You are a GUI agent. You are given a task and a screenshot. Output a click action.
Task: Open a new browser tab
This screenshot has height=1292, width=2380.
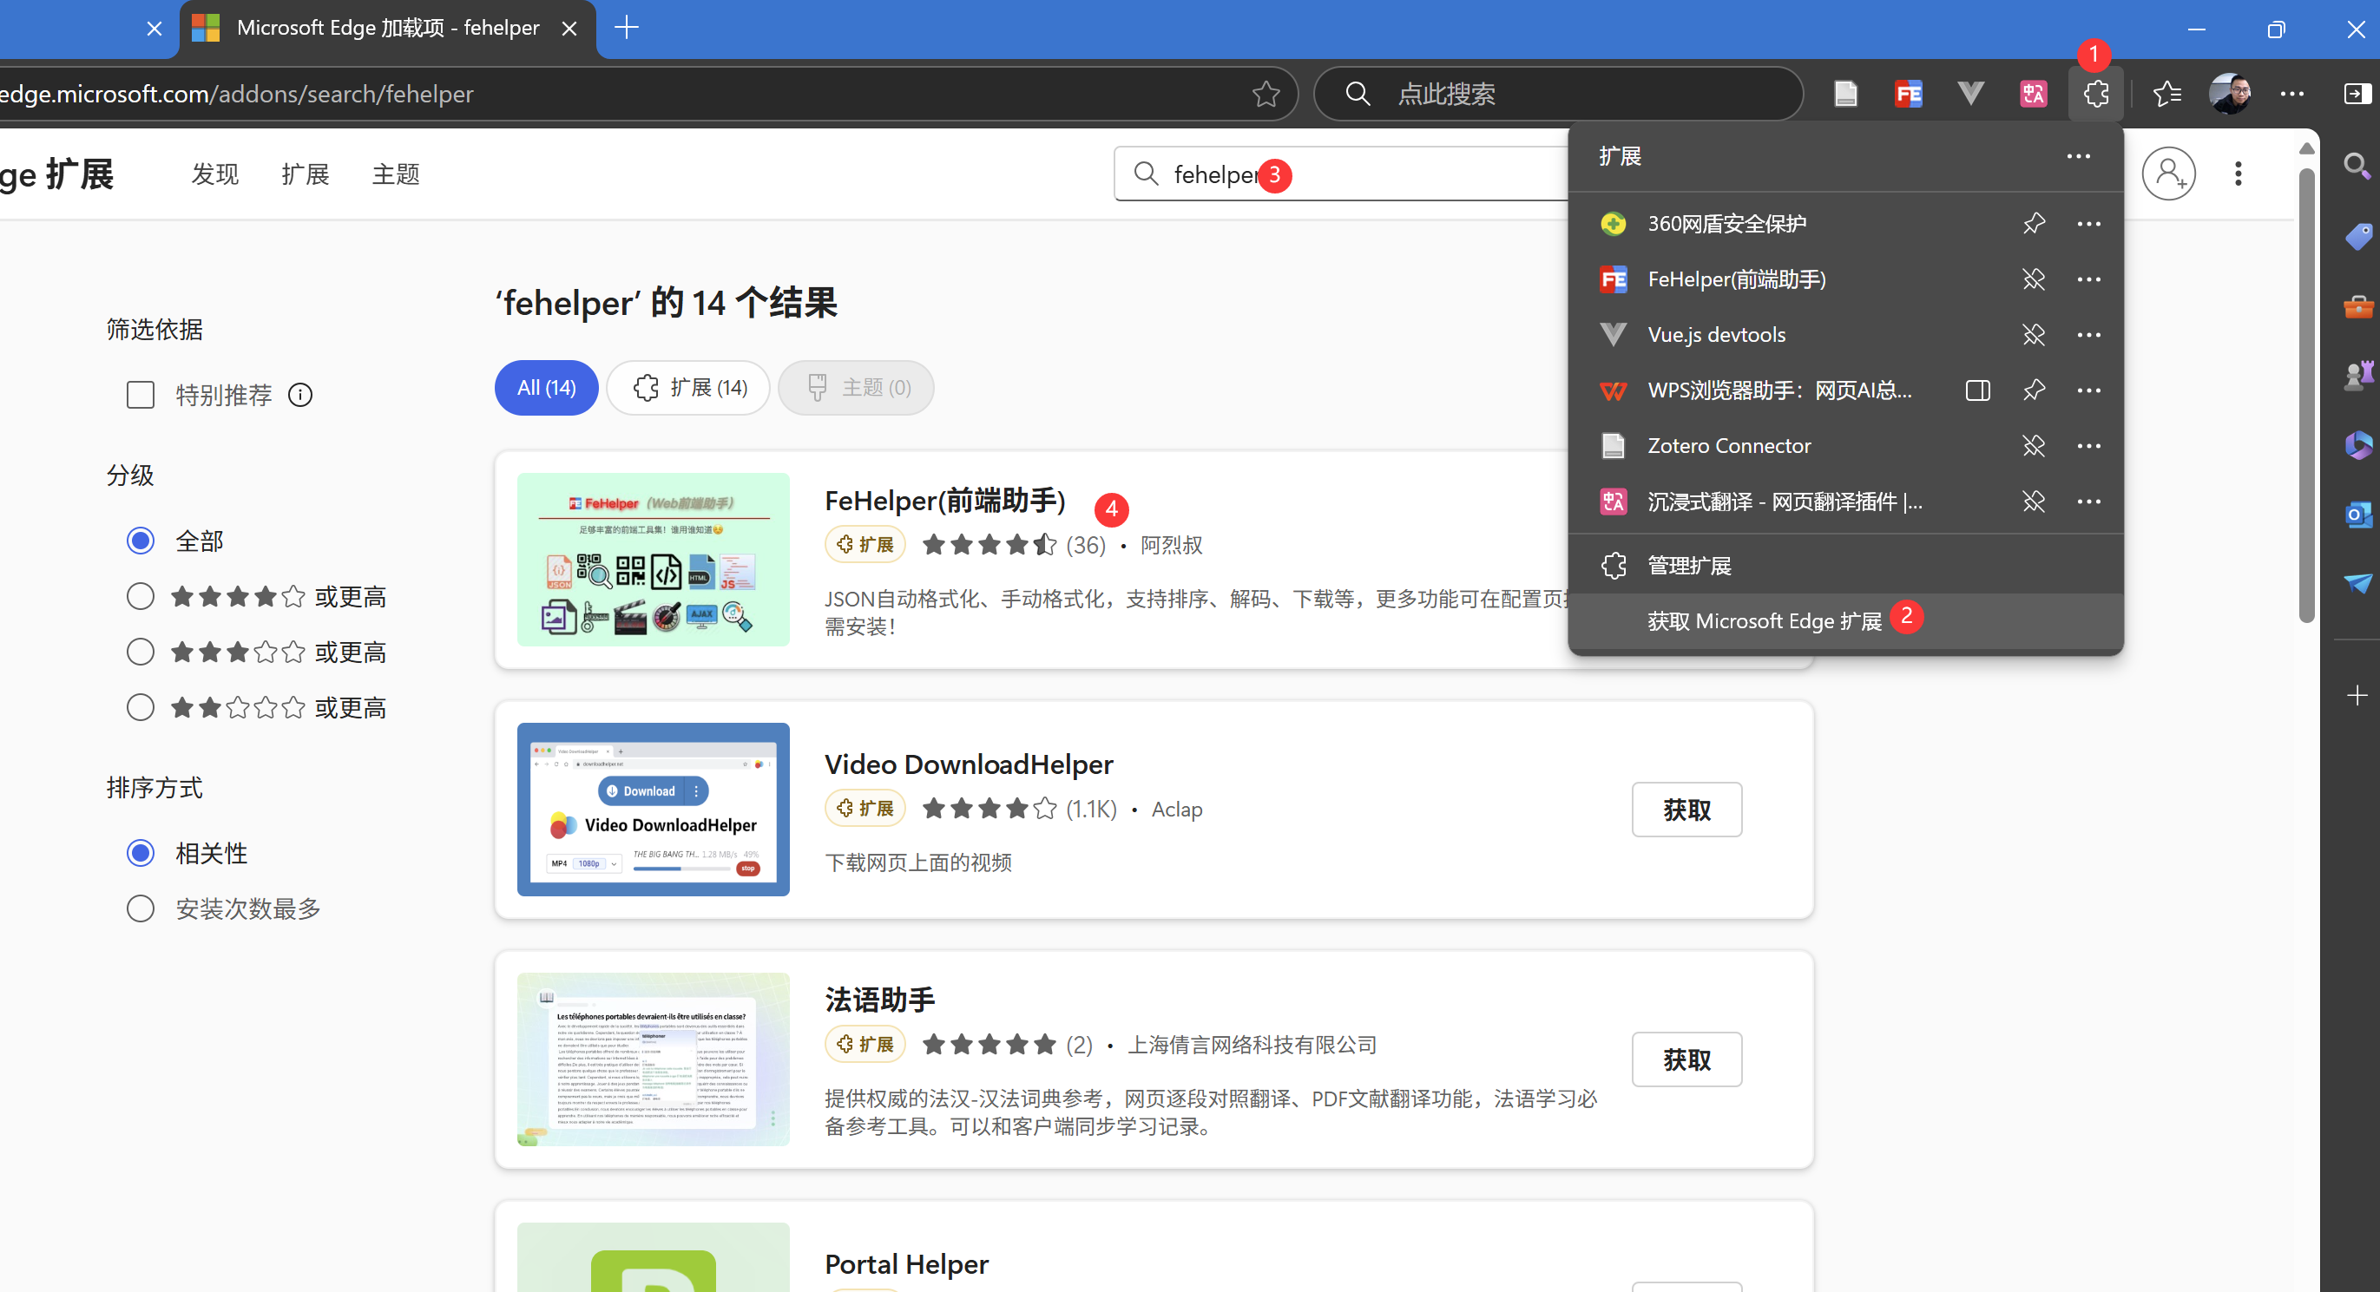(627, 28)
